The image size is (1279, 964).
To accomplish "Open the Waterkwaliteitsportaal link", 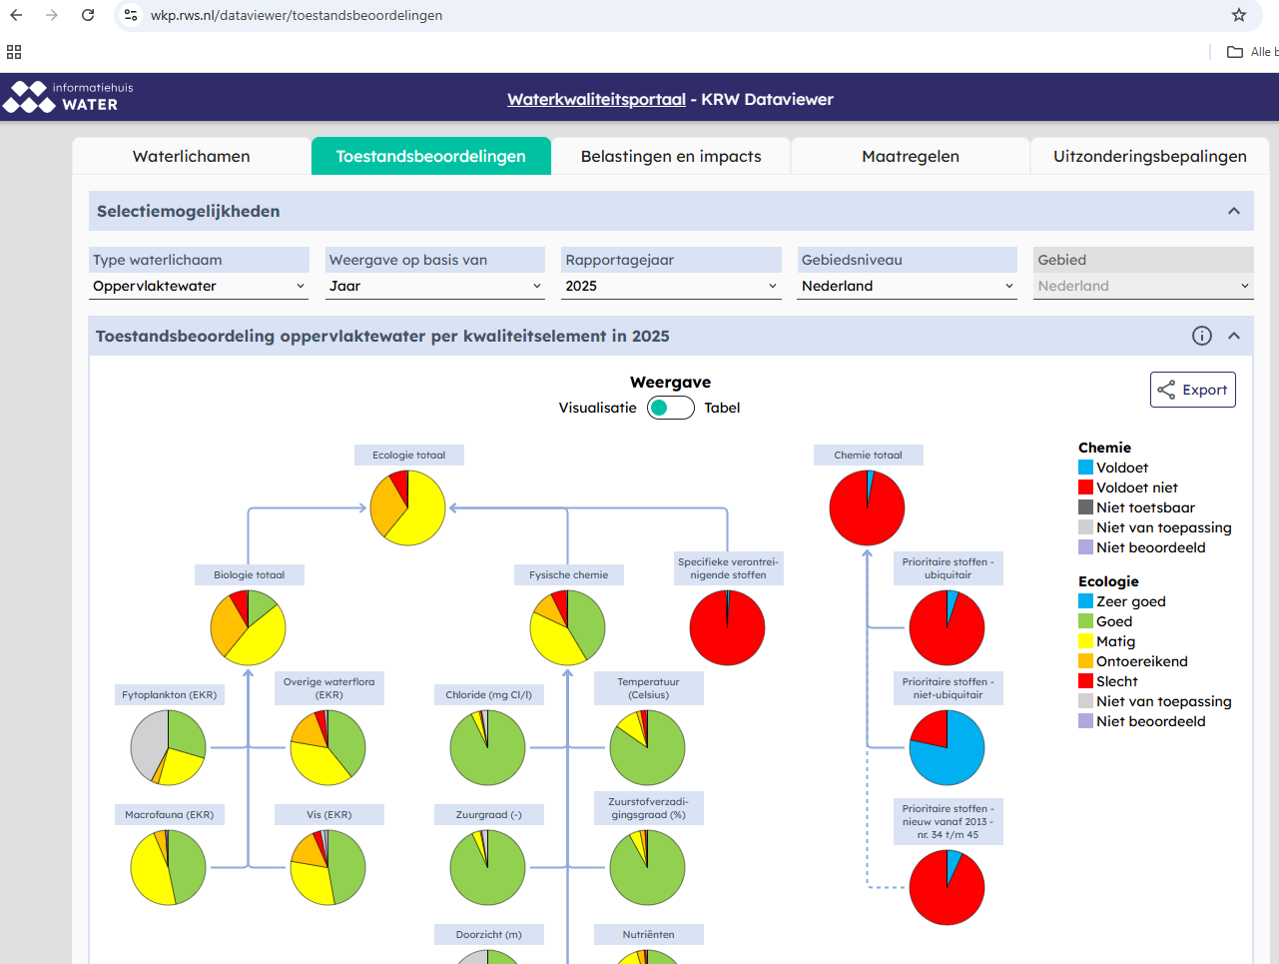I will tap(596, 99).
